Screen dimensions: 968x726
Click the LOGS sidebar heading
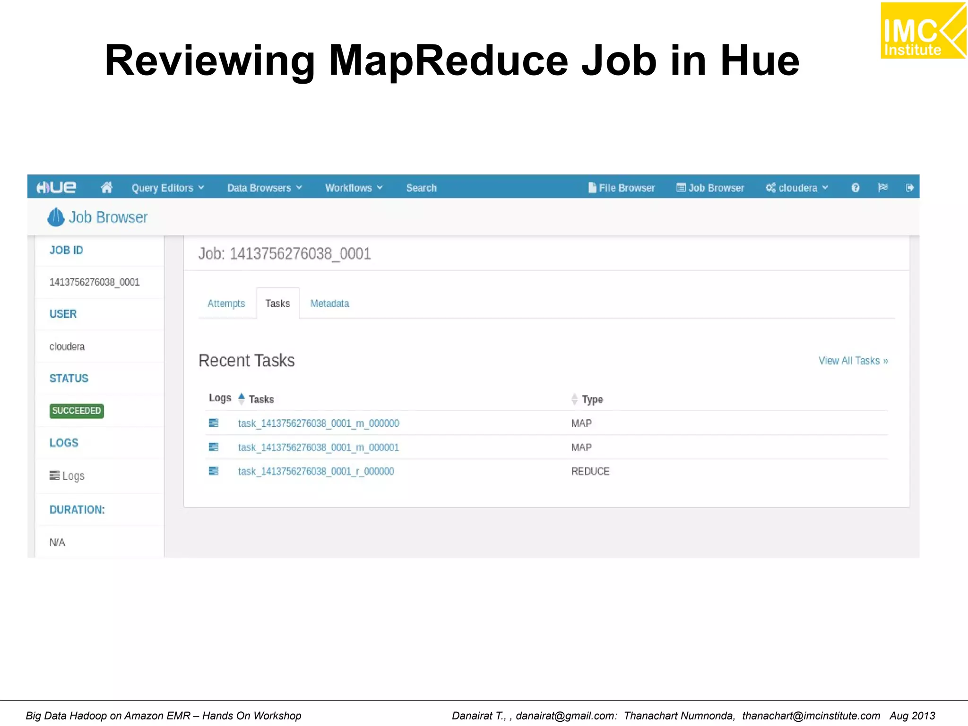pos(64,443)
